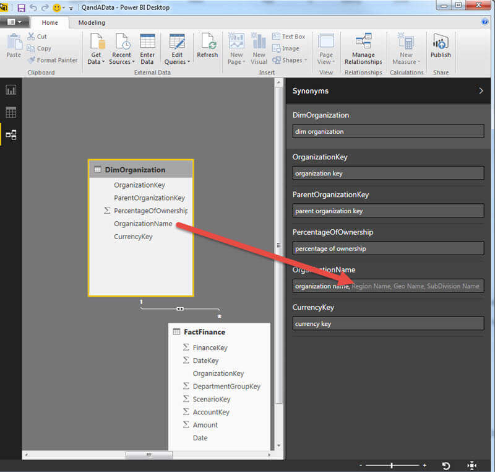Switch to the Home ribbon tab

(50, 22)
